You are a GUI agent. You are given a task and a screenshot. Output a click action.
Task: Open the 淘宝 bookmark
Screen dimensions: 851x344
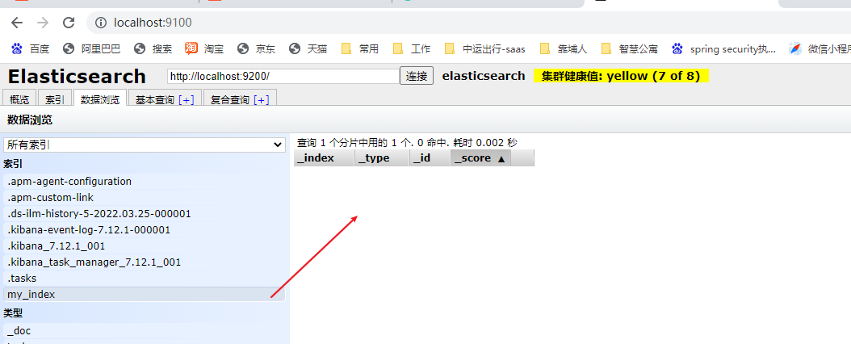coord(204,48)
